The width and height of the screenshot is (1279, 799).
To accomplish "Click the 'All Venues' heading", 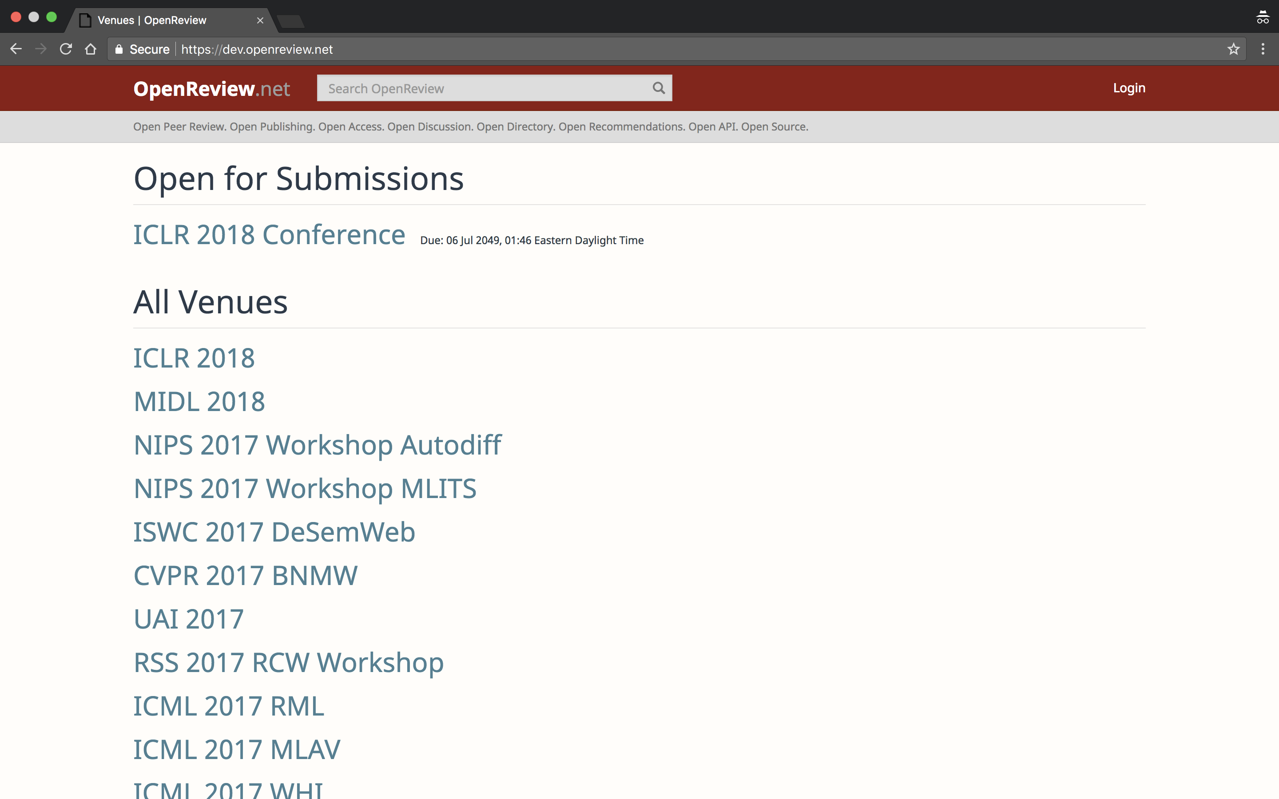I will coord(211,302).
